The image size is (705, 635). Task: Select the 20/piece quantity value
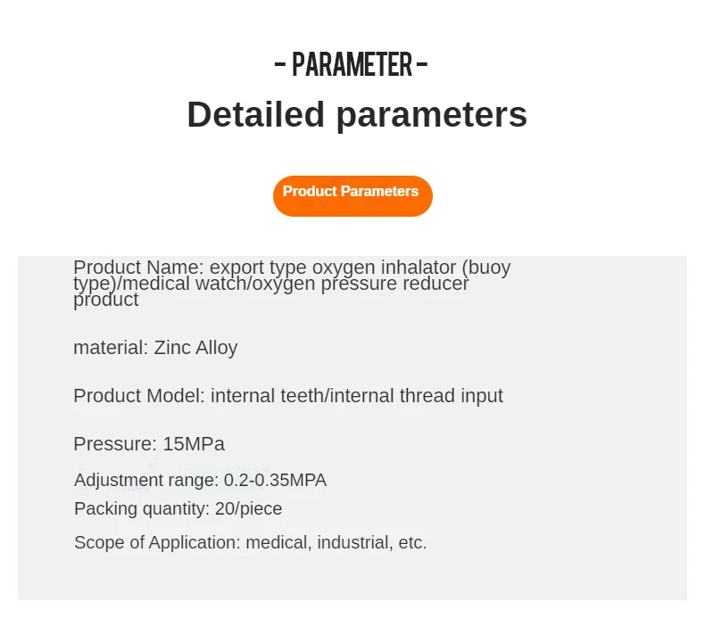(248, 508)
